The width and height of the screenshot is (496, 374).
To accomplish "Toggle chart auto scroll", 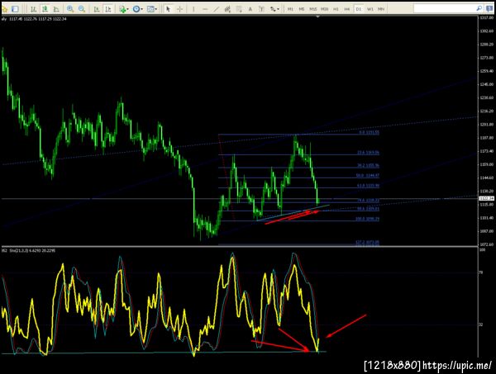I will tap(97, 9).
